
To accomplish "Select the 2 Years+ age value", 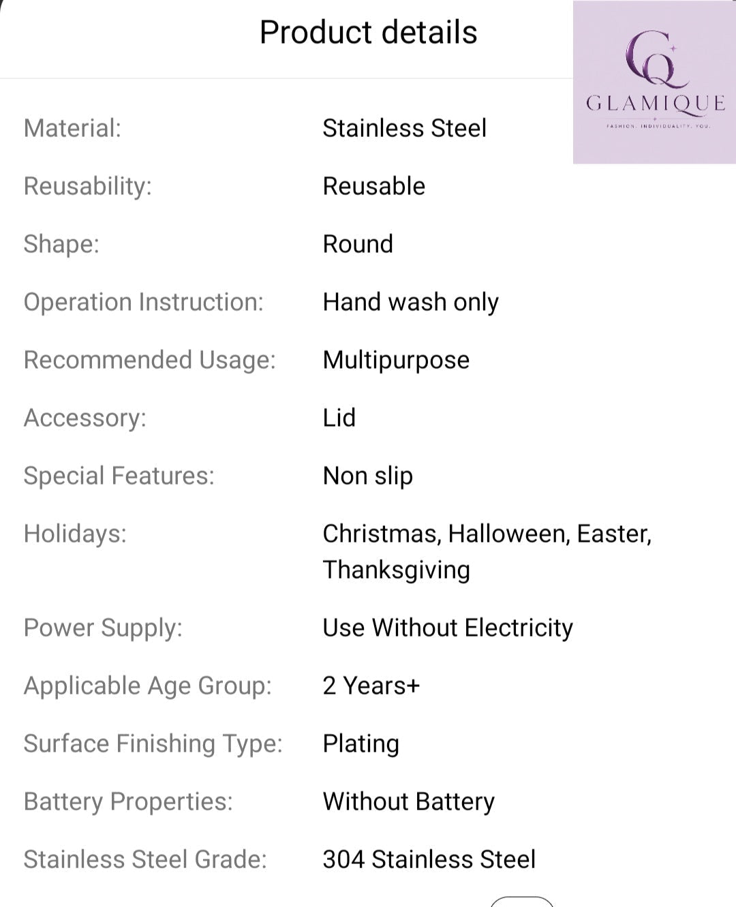I will 371,686.
